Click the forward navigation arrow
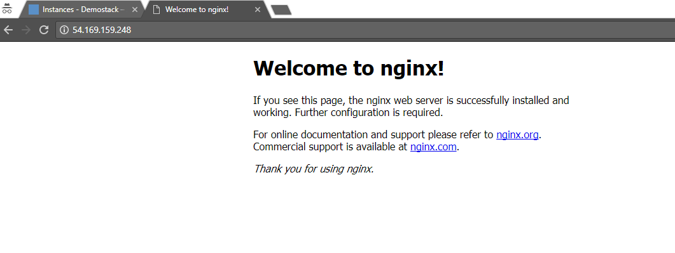675x253 pixels. 26,30
